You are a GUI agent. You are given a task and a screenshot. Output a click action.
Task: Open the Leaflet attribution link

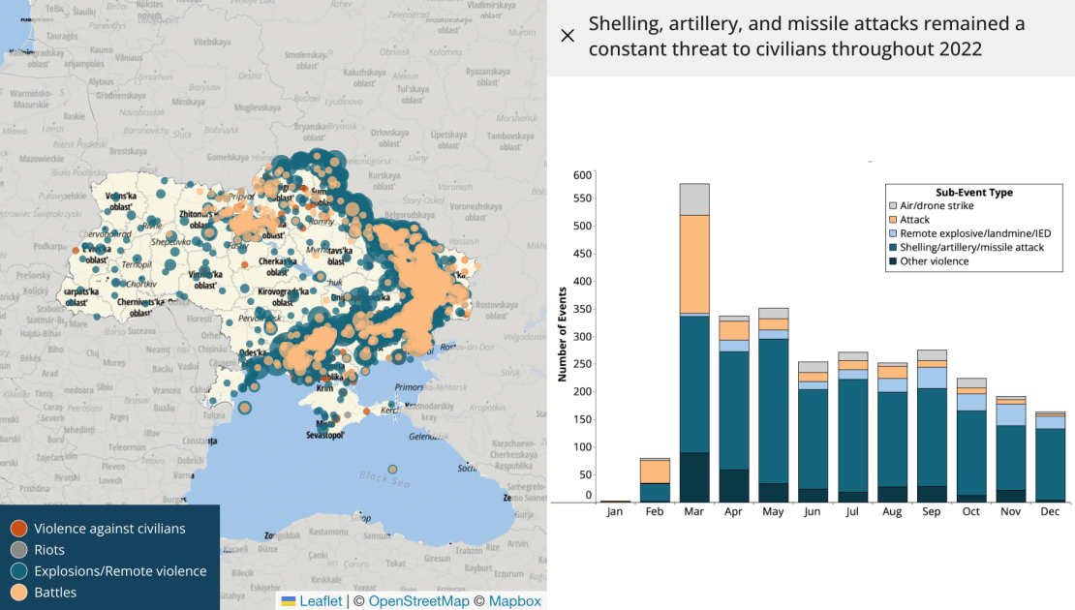[x=320, y=601]
